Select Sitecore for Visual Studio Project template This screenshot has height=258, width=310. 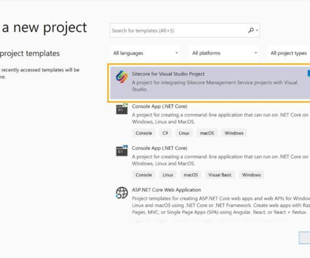coord(210,83)
